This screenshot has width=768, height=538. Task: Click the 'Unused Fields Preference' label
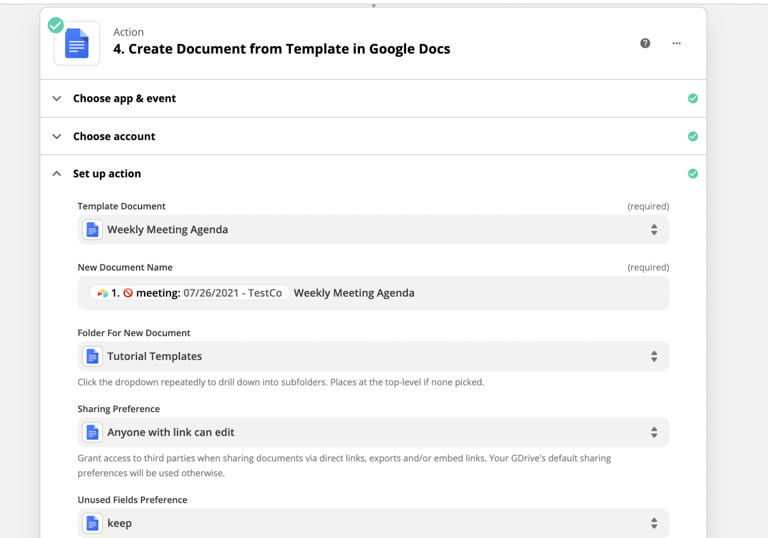132,500
